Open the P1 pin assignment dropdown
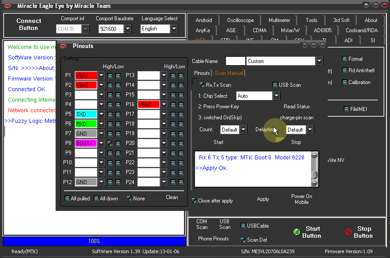 101,75
